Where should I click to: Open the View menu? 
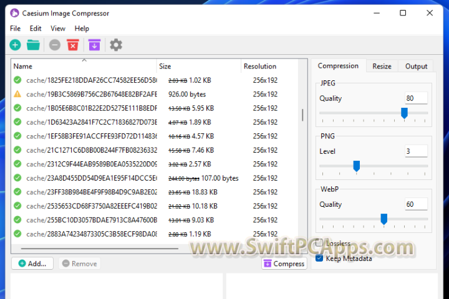58,29
